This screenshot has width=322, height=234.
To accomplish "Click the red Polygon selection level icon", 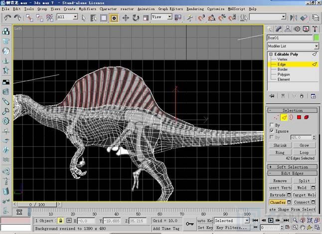I will click(299, 117).
